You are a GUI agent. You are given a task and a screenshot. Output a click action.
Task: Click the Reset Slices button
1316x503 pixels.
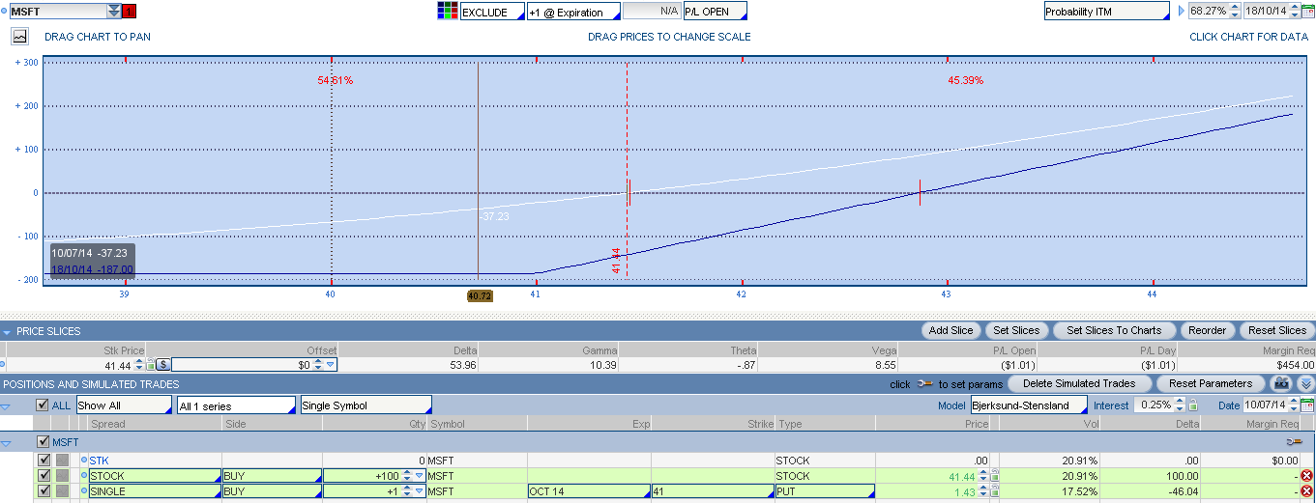point(1277,330)
